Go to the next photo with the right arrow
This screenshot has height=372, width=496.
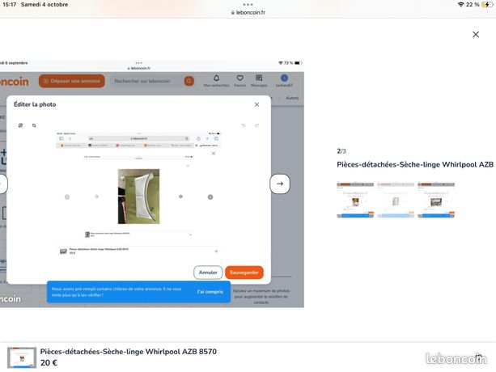pos(279,184)
